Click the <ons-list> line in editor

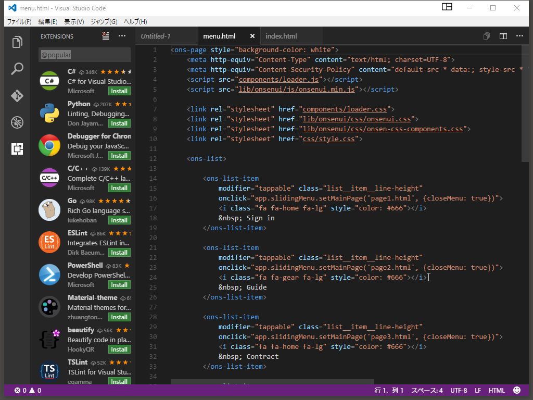click(206, 158)
